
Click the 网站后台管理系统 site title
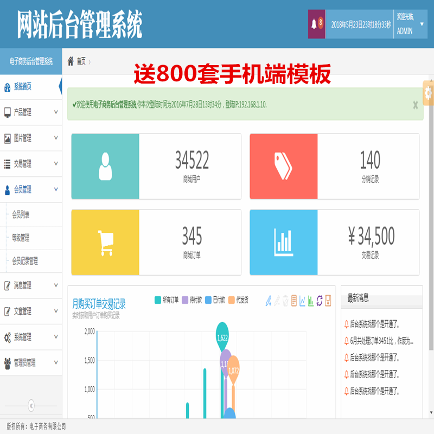click(80, 24)
